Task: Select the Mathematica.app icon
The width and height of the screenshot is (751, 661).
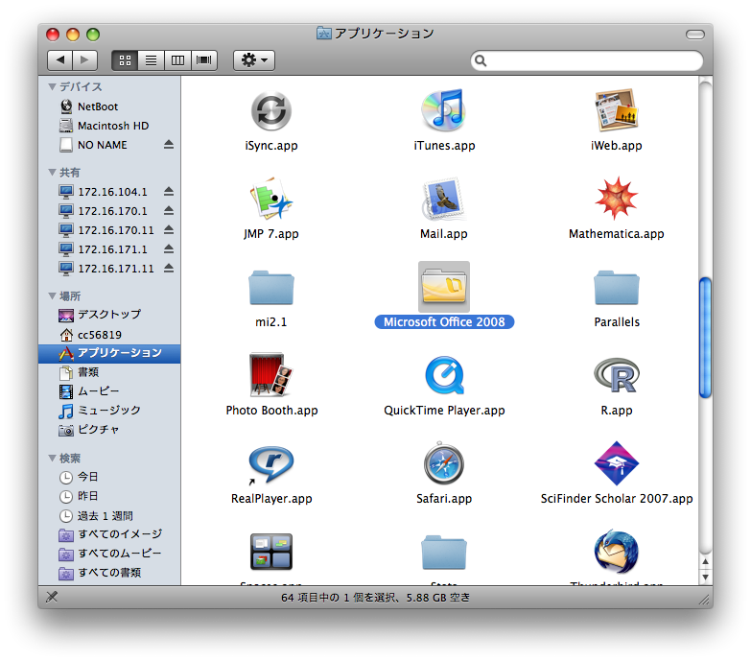Action: 617,199
